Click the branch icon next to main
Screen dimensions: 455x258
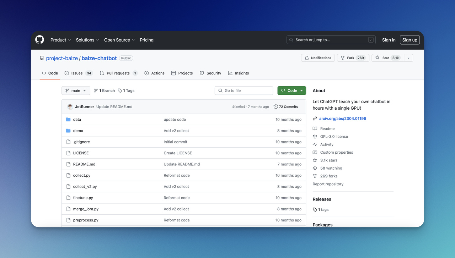95,90
